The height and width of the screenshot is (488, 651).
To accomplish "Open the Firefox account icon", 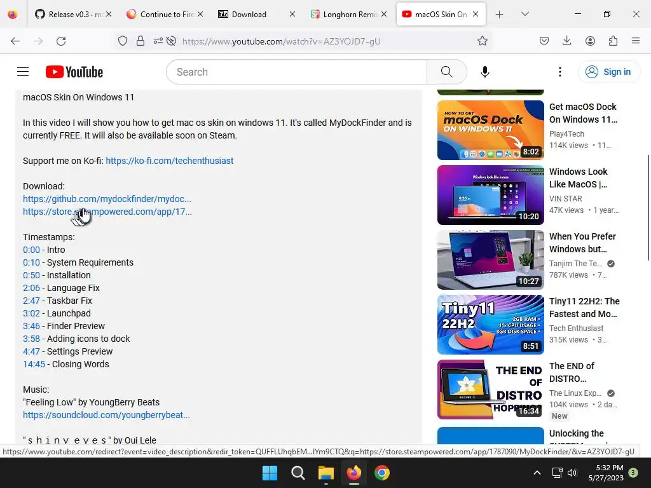I will click(x=590, y=41).
